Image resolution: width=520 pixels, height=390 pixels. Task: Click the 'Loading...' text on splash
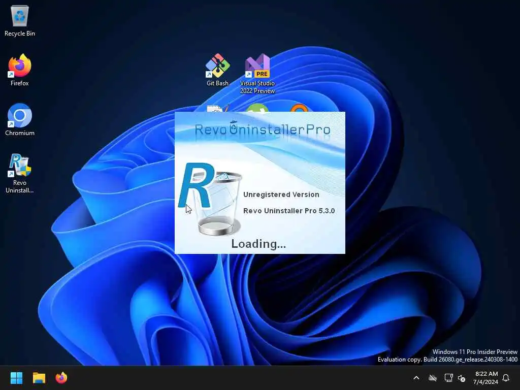click(258, 244)
